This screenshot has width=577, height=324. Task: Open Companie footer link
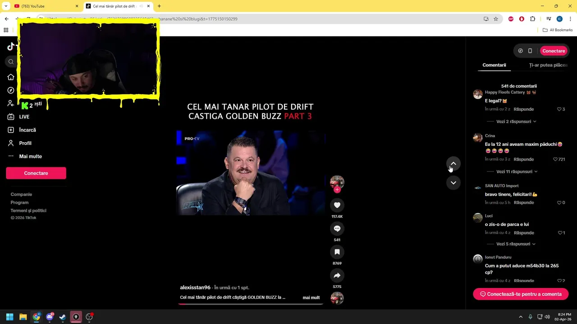pos(21,194)
